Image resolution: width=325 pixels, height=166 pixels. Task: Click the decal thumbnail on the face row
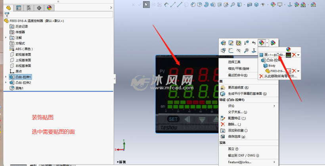pyautogui.click(x=288, y=55)
